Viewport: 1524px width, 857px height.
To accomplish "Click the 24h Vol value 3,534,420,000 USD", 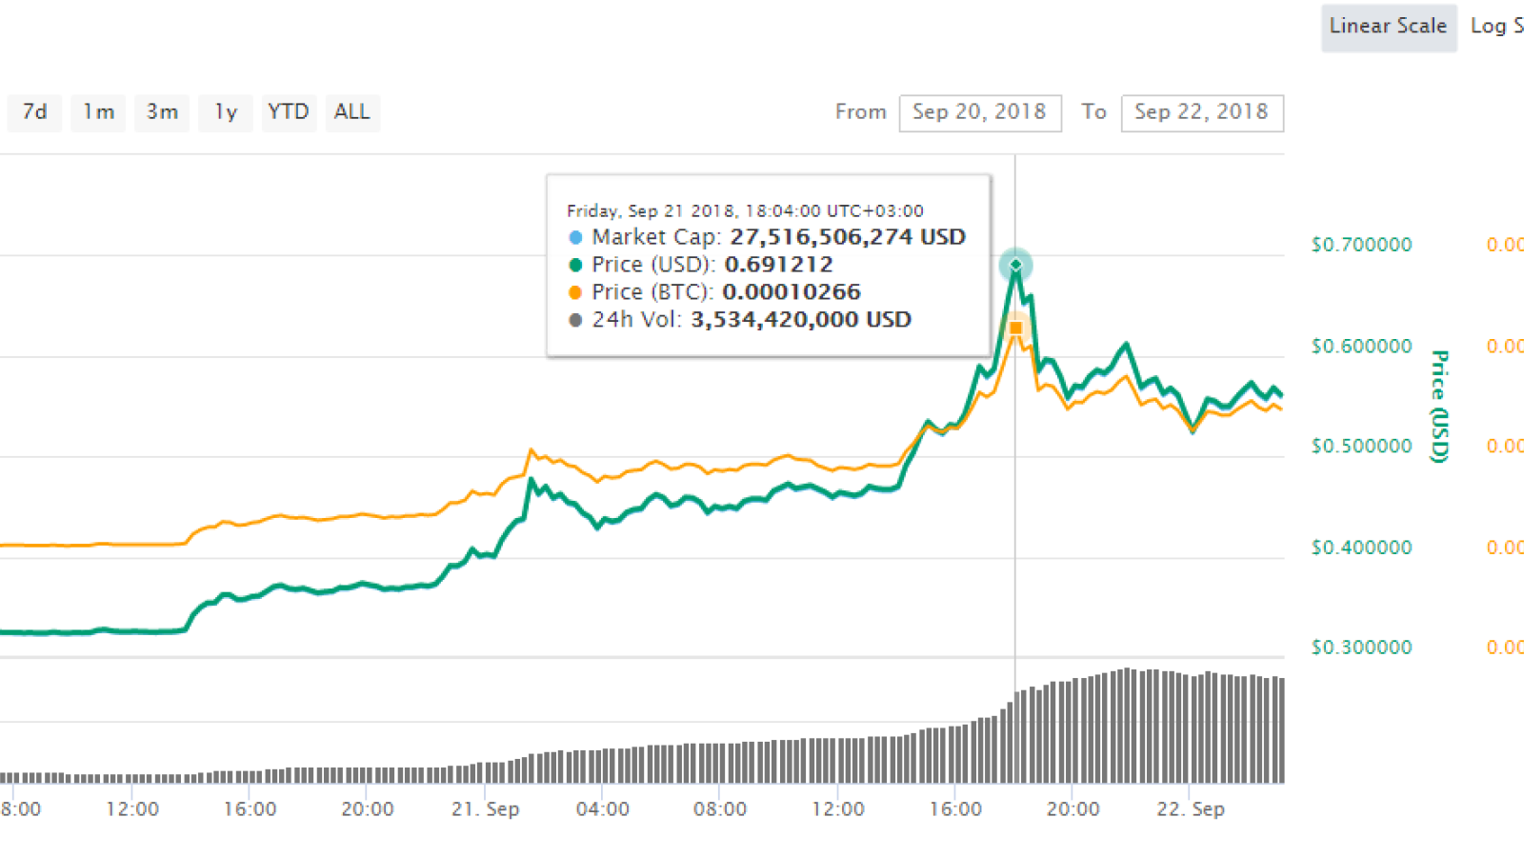I will point(801,320).
